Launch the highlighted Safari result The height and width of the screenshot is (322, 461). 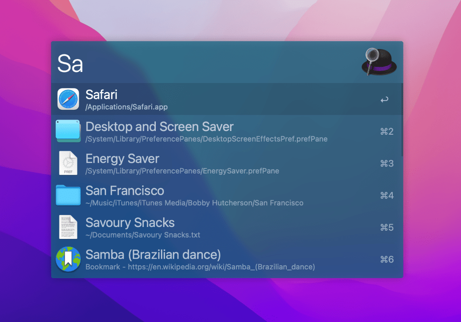pos(184,99)
